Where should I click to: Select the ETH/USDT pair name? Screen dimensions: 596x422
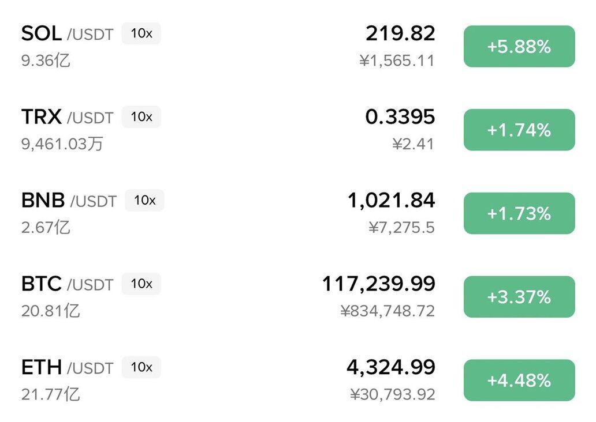pyautogui.click(x=66, y=368)
